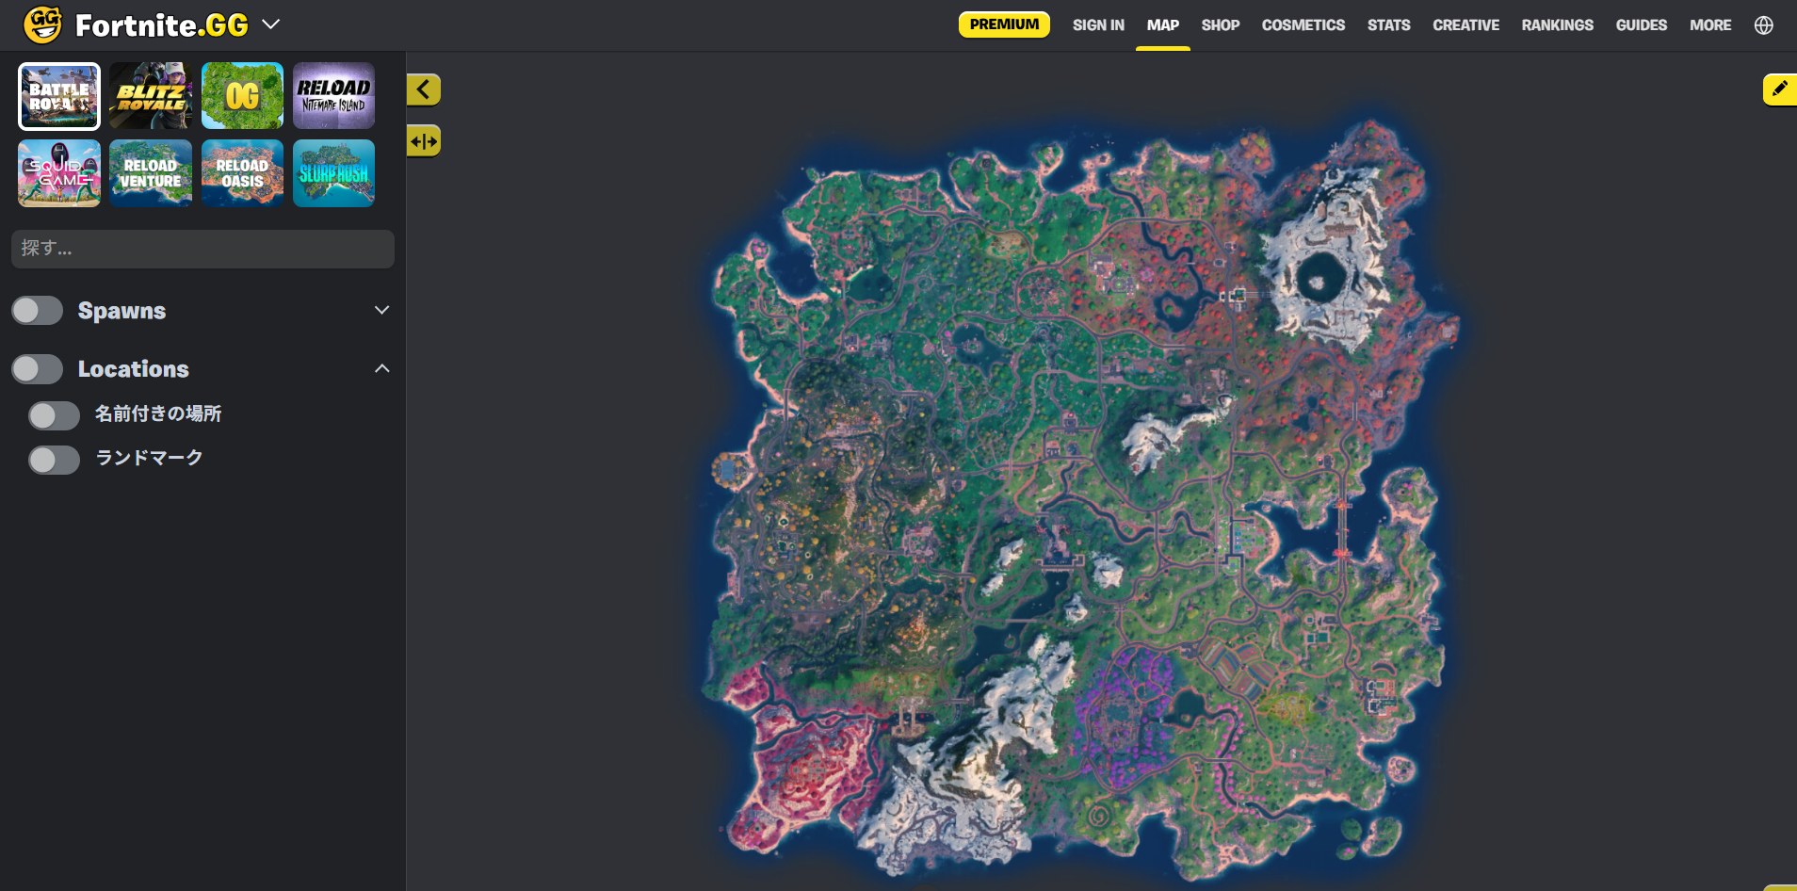The width and height of the screenshot is (1797, 891).
Task: Collapse the Locations section chevron
Action: click(x=381, y=369)
